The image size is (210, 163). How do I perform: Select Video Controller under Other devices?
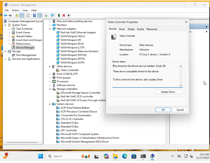click(70, 70)
